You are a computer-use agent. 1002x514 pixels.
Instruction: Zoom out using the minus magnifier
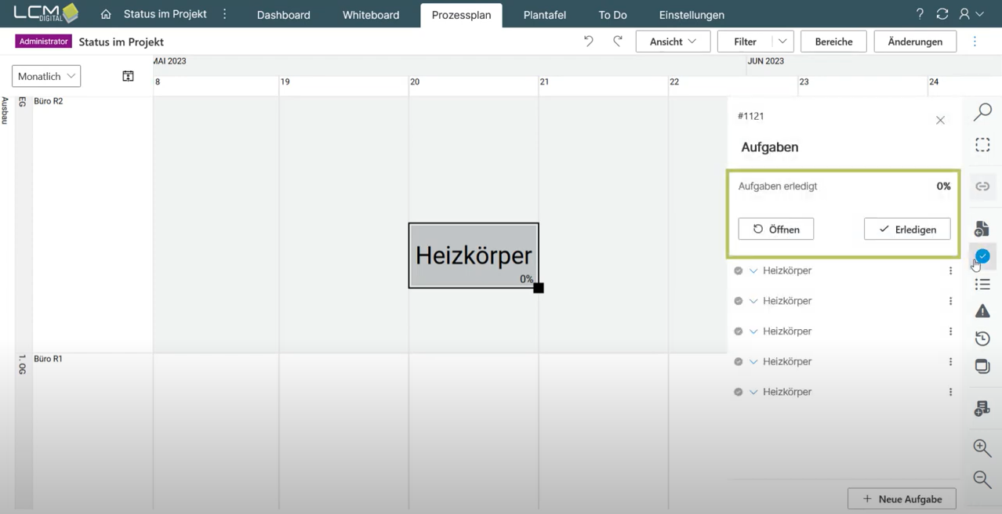pyautogui.click(x=982, y=479)
